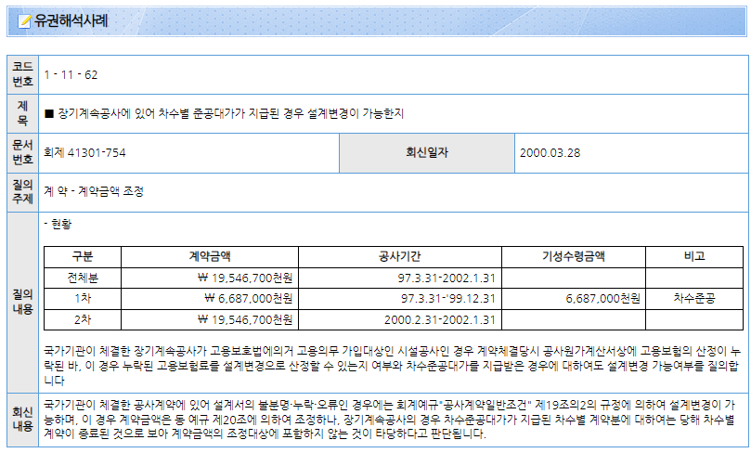Click the reply paragraph starting 국가기관이 체결한 공사계약에
Screen dimensions: 751x453
[x=389, y=420]
